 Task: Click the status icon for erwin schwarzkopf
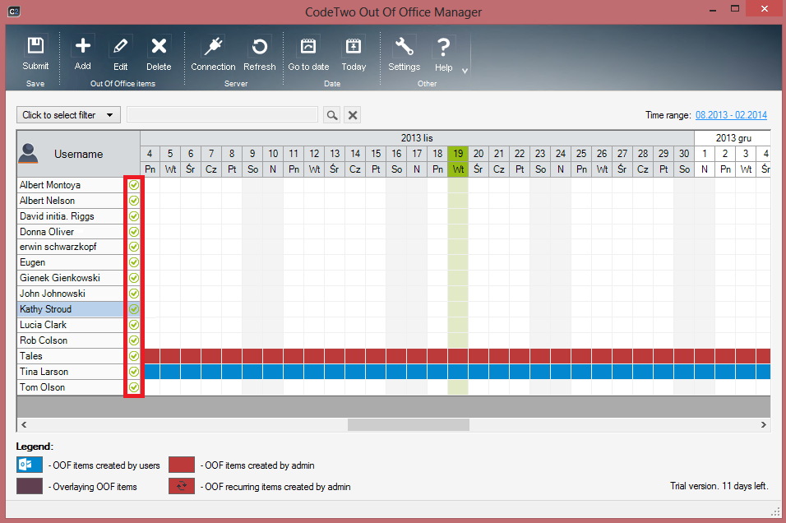[x=134, y=247]
